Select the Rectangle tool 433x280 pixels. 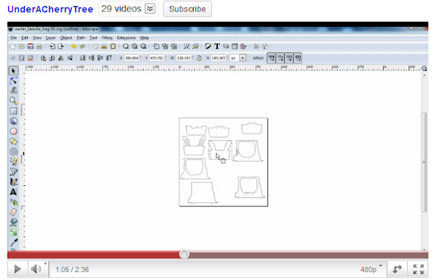[14, 111]
